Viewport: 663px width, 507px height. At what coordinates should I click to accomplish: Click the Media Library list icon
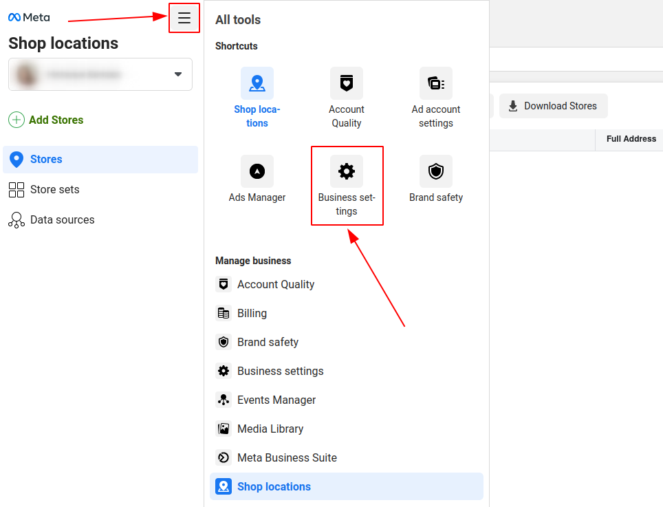tap(224, 429)
